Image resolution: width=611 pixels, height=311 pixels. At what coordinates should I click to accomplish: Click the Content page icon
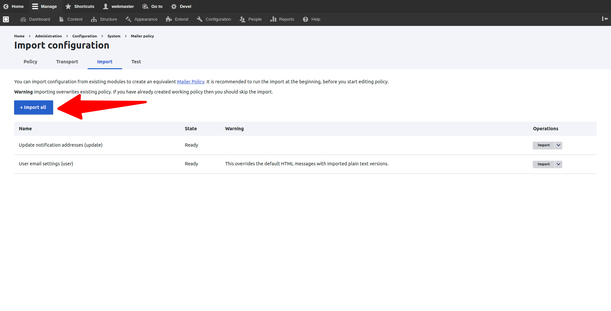tap(61, 19)
